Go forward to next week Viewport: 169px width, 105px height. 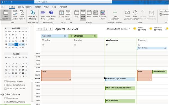click(x=51, y=29)
